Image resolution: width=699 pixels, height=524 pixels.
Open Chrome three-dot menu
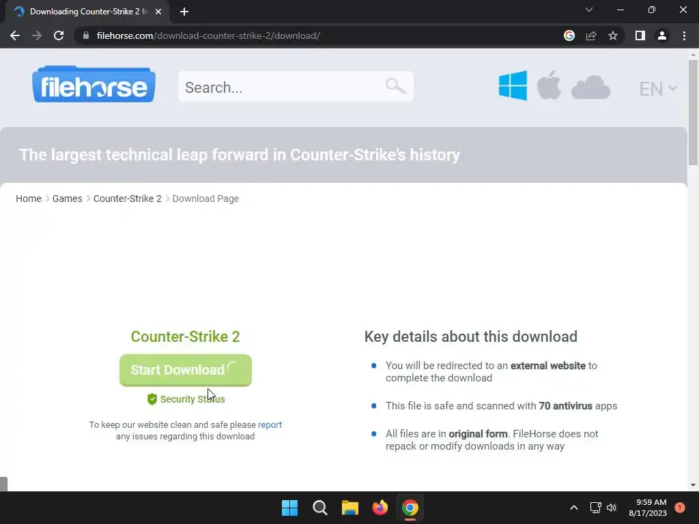coord(684,35)
